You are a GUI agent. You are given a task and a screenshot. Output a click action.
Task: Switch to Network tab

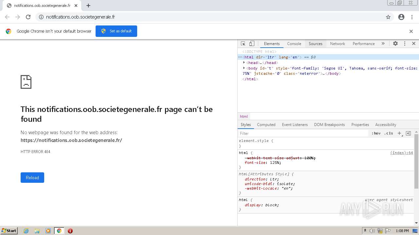click(337, 43)
